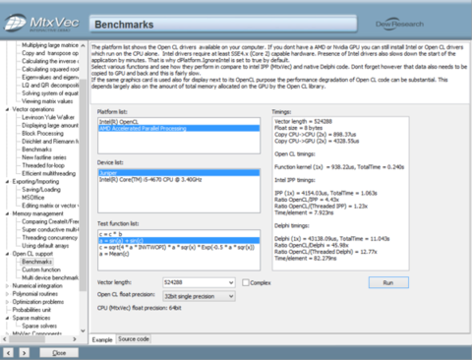The width and height of the screenshot is (472, 360).
Task: Click the Dew Research logo
Action: coord(399,24)
